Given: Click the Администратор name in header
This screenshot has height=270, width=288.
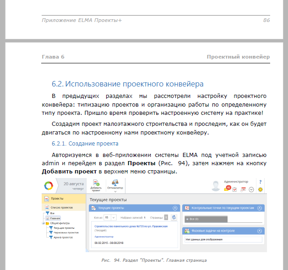Looking at the screenshot, I should pos(236,182).
